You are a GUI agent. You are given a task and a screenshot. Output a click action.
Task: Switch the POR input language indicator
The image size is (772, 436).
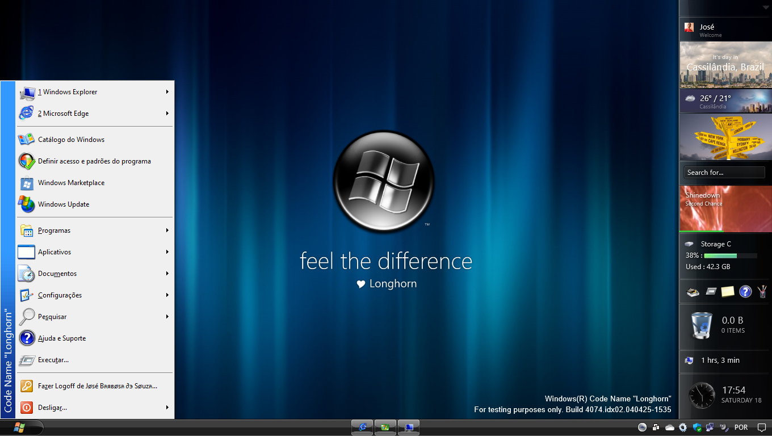pyautogui.click(x=741, y=427)
